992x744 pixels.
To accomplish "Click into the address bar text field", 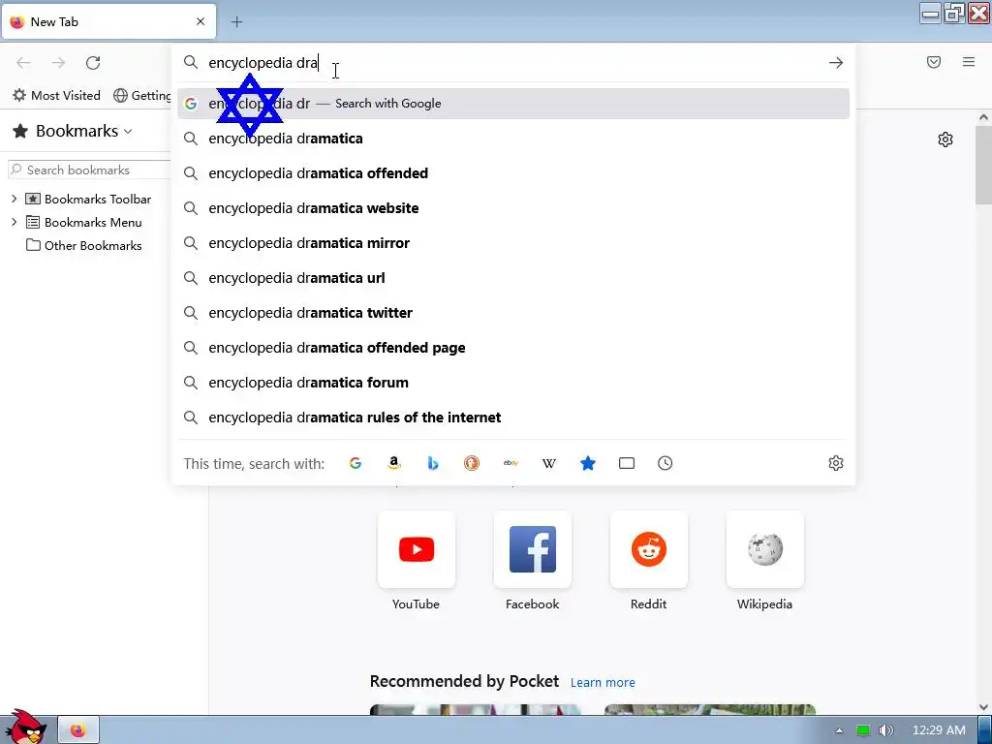I will coord(512,63).
